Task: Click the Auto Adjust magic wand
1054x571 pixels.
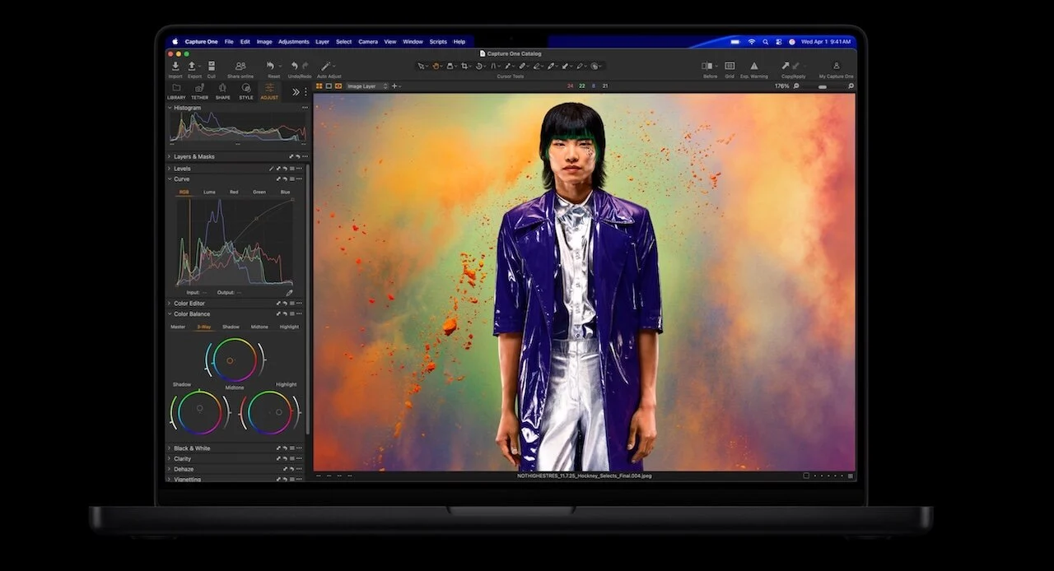Action: [326, 66]
